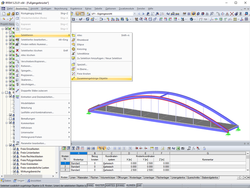The image size is (250, 188).
Task: Open the LF1 - Eigengewicht load case dropdown
Action: click(135, 14)
